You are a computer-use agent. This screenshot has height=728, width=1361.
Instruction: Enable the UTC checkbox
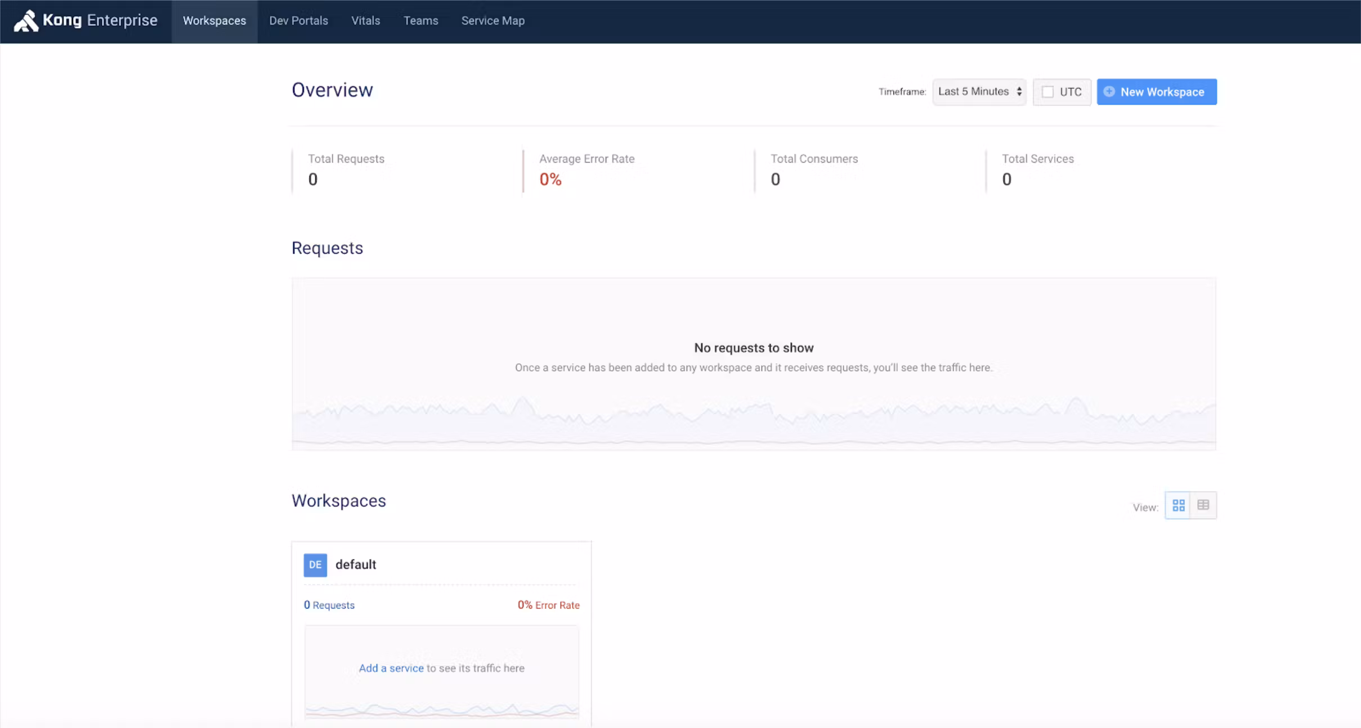(1047, 92)
